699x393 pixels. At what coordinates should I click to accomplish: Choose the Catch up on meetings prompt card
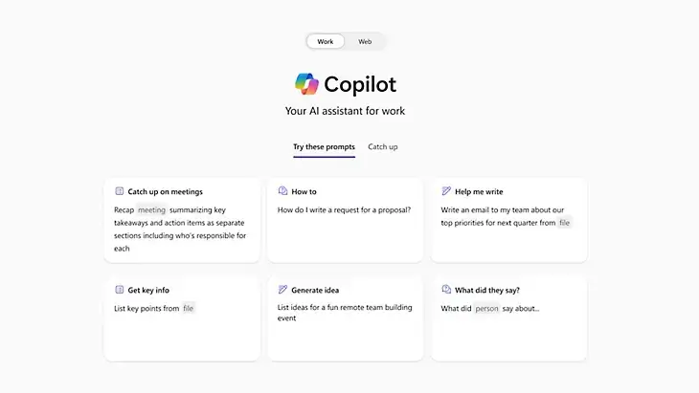pos(182,220)
